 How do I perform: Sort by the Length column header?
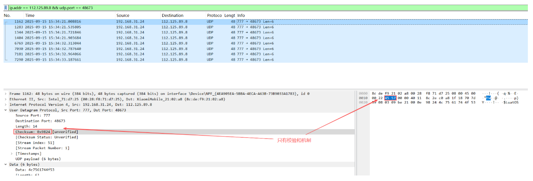(230, 15)
